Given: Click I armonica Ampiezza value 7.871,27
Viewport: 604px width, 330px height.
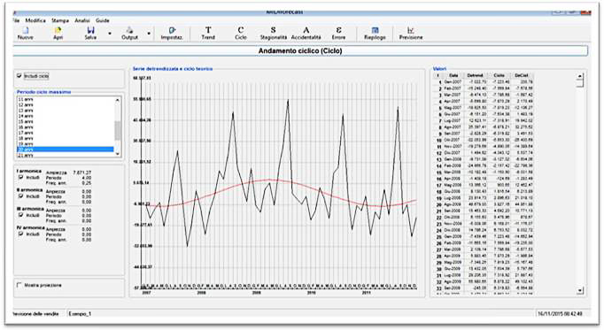Looking at the screenshot, I should (81, 173).
